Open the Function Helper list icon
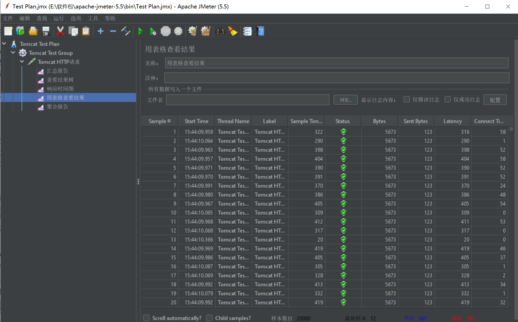518x322 pixels. 247,31
